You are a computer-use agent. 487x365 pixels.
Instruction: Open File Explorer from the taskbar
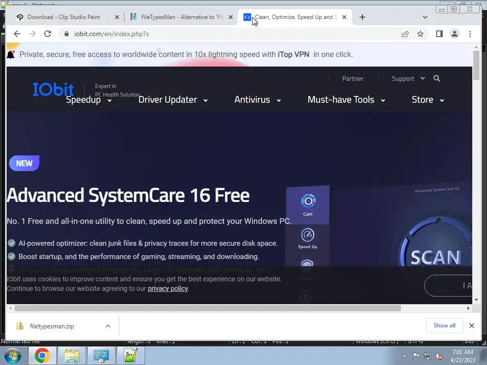[72, 355]
